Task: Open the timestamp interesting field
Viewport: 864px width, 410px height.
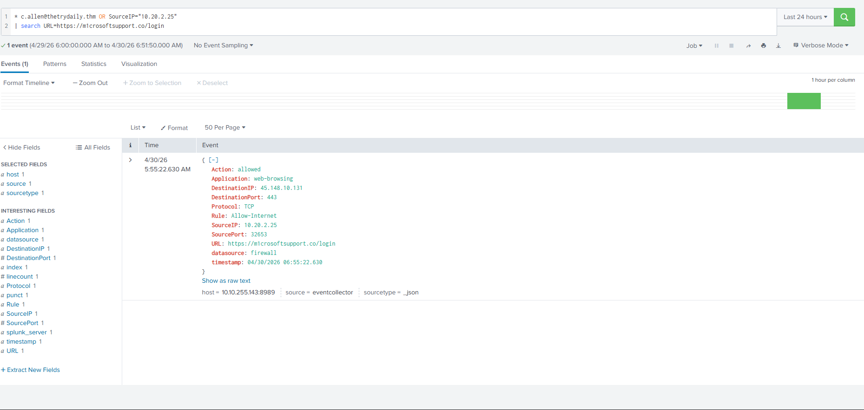Action: click(21, 342)
